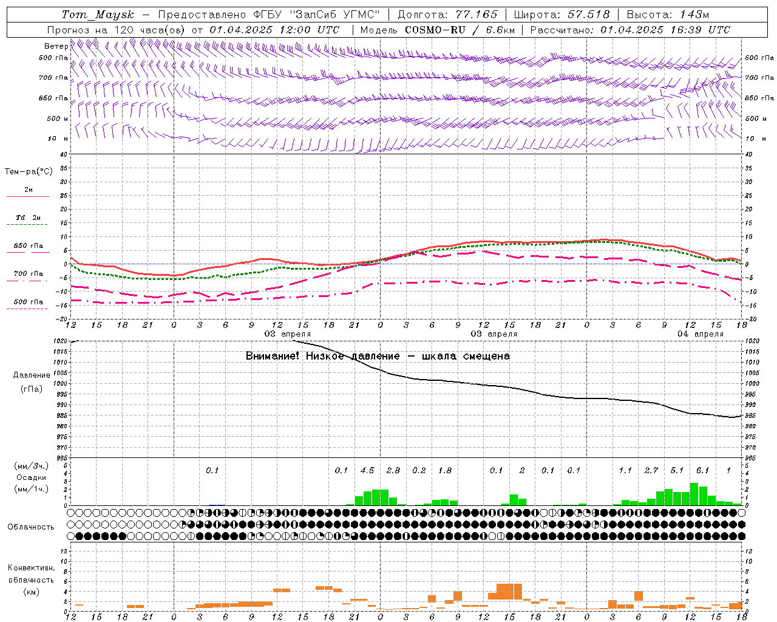The width and height of the screenshot is (777, 622).
Task: Click the Td 2м dew point legend entry
Action: click(x=29, y=217)
